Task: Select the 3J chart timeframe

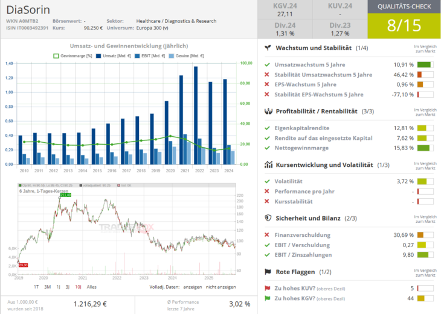Action: (68, 287)
